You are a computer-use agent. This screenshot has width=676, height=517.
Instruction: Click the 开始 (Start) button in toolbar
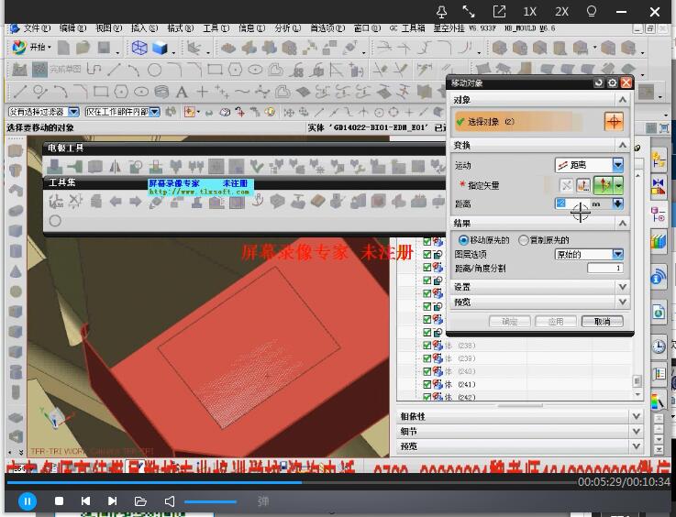coord(31,47)
